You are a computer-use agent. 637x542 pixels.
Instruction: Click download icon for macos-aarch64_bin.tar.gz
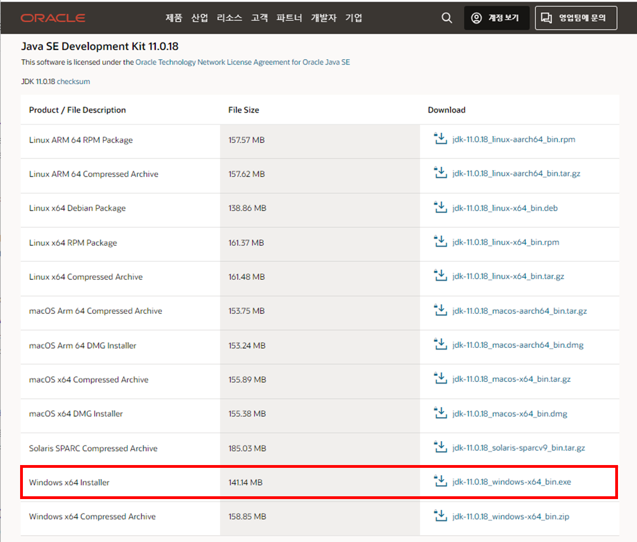(x=440, y=310)
